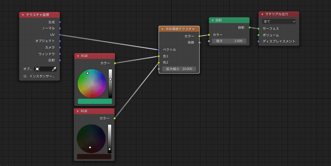Collapse the 放射 node
This screenshot has width=331, height=166.
pos(213,20)
